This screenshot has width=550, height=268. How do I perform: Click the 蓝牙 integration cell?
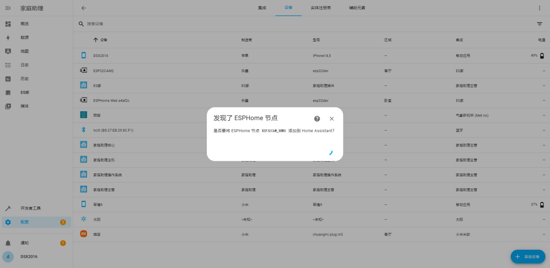(459, 130)
